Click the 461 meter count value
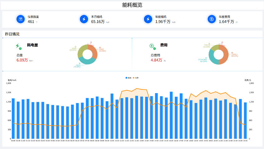 point(31,22)
